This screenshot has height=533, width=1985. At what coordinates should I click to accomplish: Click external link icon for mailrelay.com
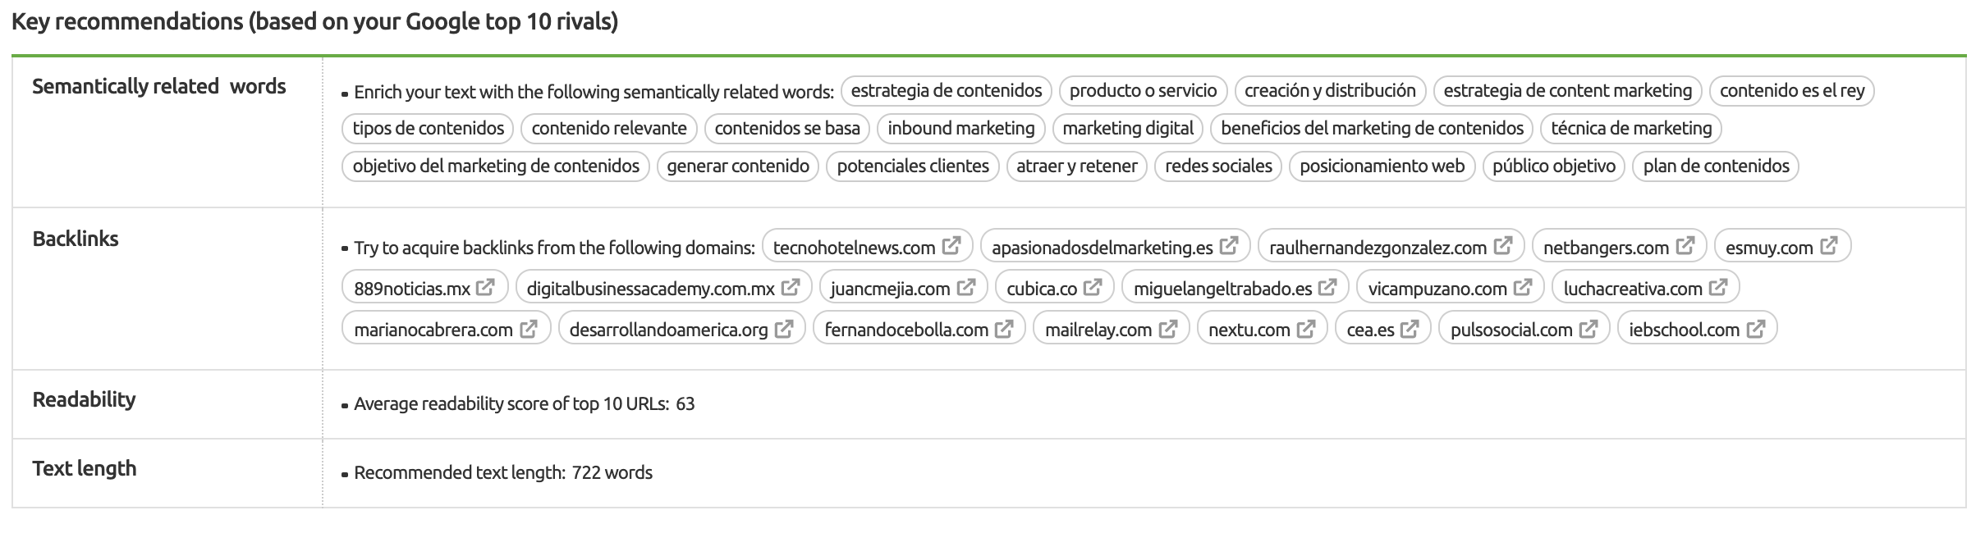[x=1168, y=330]
